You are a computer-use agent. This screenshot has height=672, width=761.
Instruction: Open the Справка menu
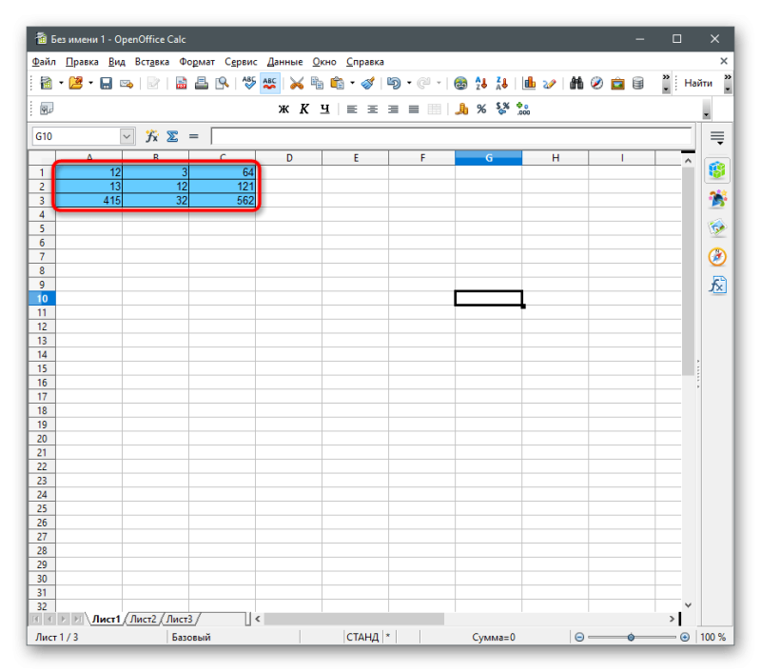pyautogui.click(x=365, y=62)
